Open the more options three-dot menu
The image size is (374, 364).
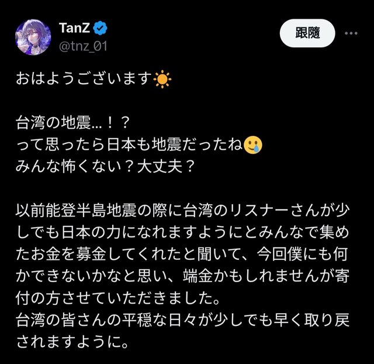pos(351,33)
